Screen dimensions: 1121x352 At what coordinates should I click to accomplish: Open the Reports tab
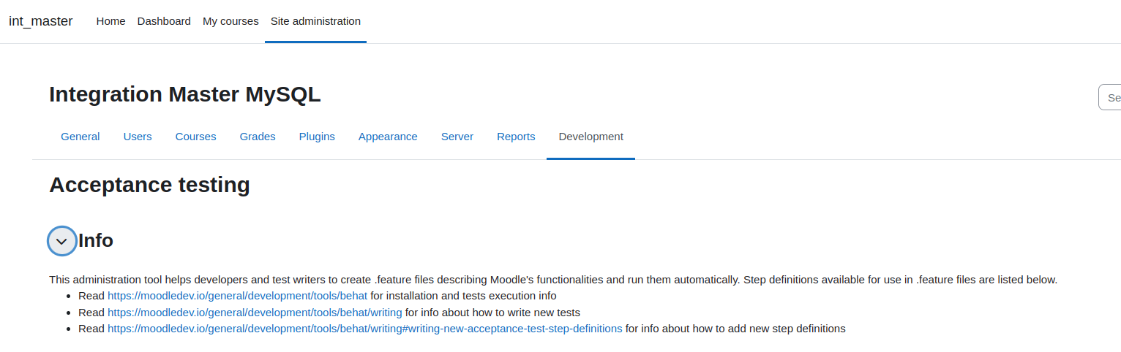[516, 137]
